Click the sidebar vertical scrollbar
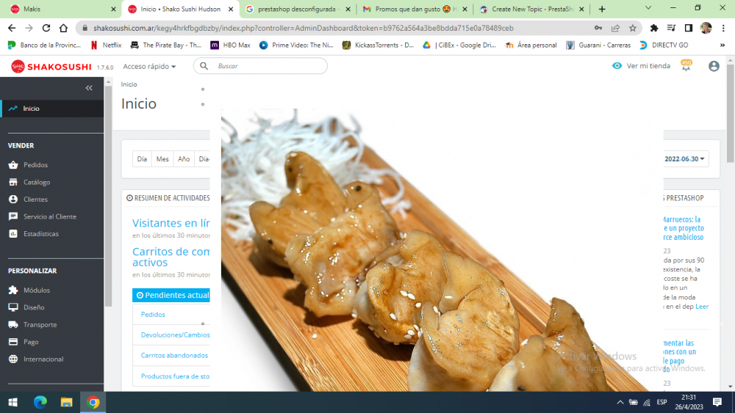735x413 pixels. (108, 197)
